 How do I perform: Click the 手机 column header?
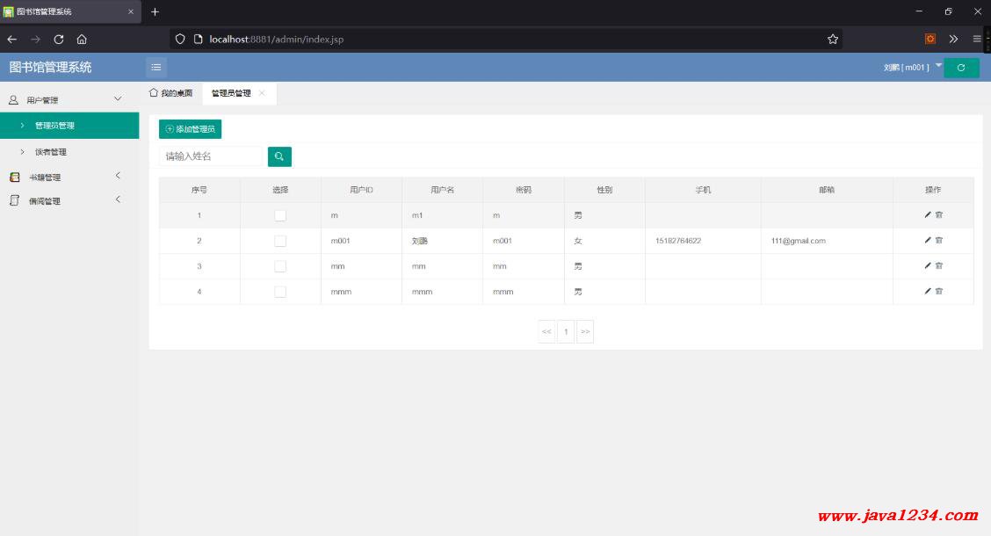tap(704, 190)
